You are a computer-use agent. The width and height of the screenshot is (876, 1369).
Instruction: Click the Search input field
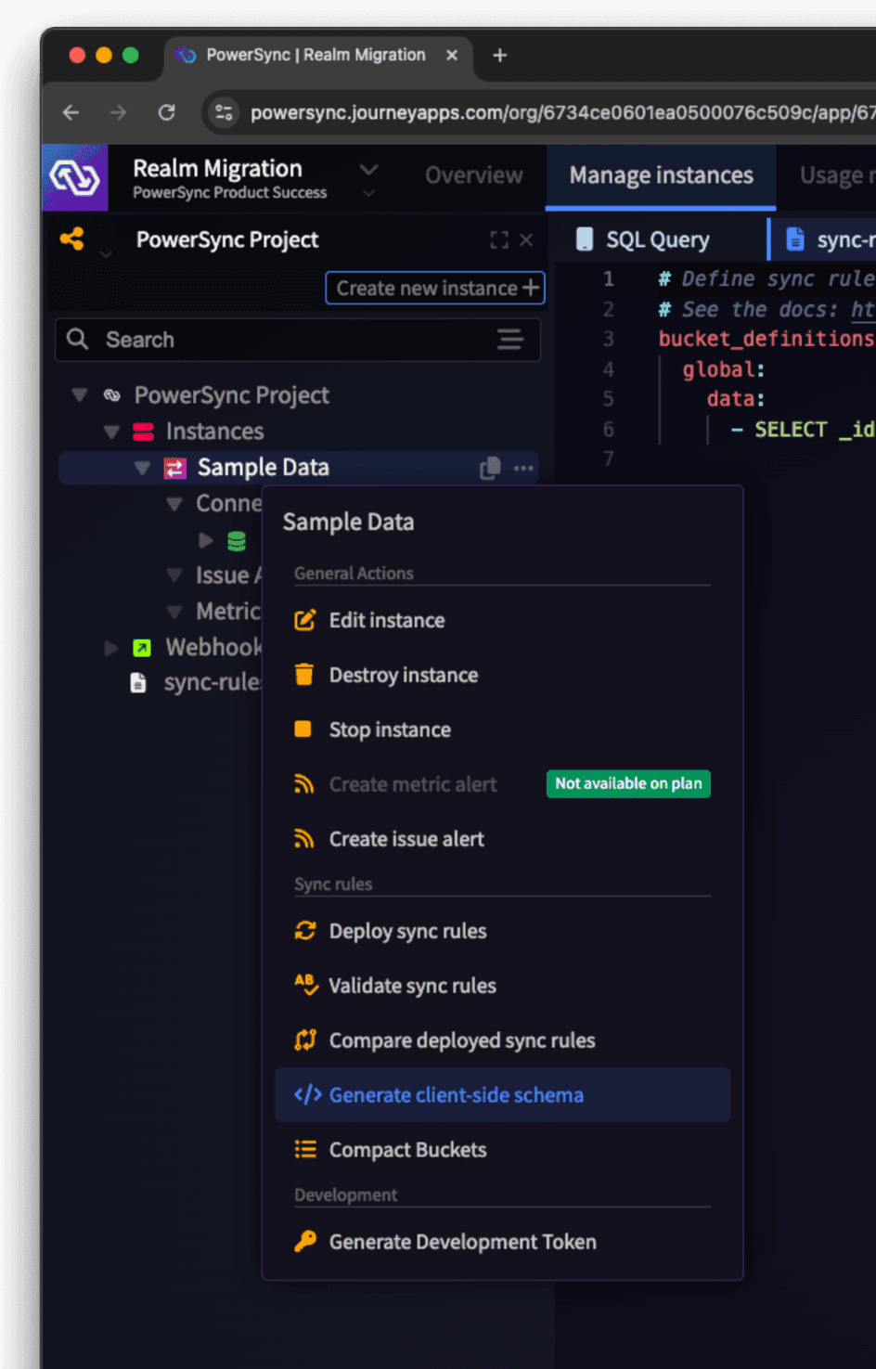[x=298, y=340]
